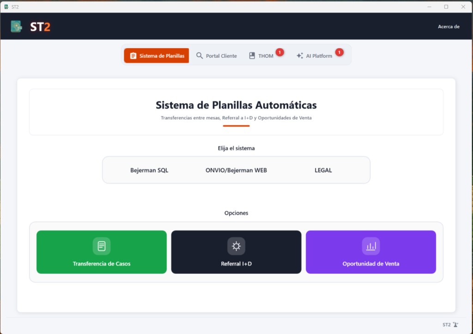Select the ONVIO/Bejerman WEB system

236,170
